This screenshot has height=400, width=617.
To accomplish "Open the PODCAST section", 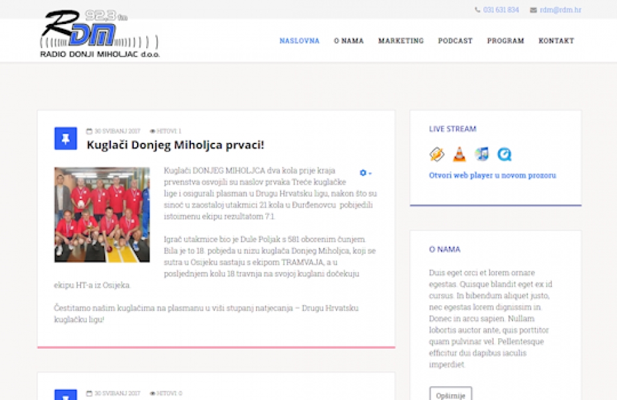I will point(455,40).
